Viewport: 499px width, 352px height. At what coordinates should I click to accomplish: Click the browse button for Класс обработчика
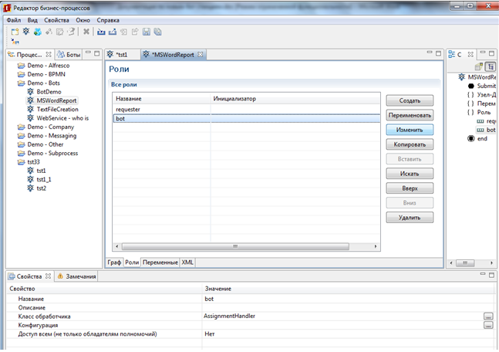[x=488, y=316]
